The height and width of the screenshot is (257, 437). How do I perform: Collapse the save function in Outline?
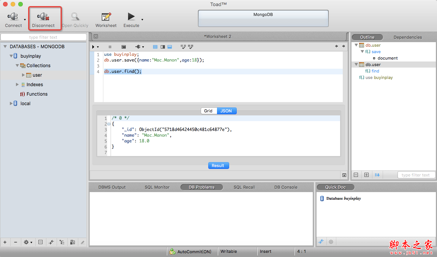coord(362,52)
